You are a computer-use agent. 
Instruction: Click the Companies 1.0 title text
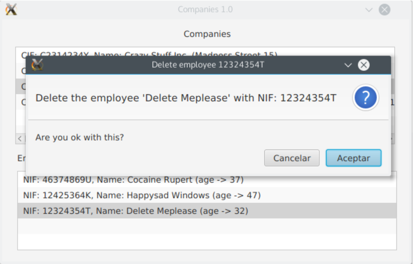point(205,9)
